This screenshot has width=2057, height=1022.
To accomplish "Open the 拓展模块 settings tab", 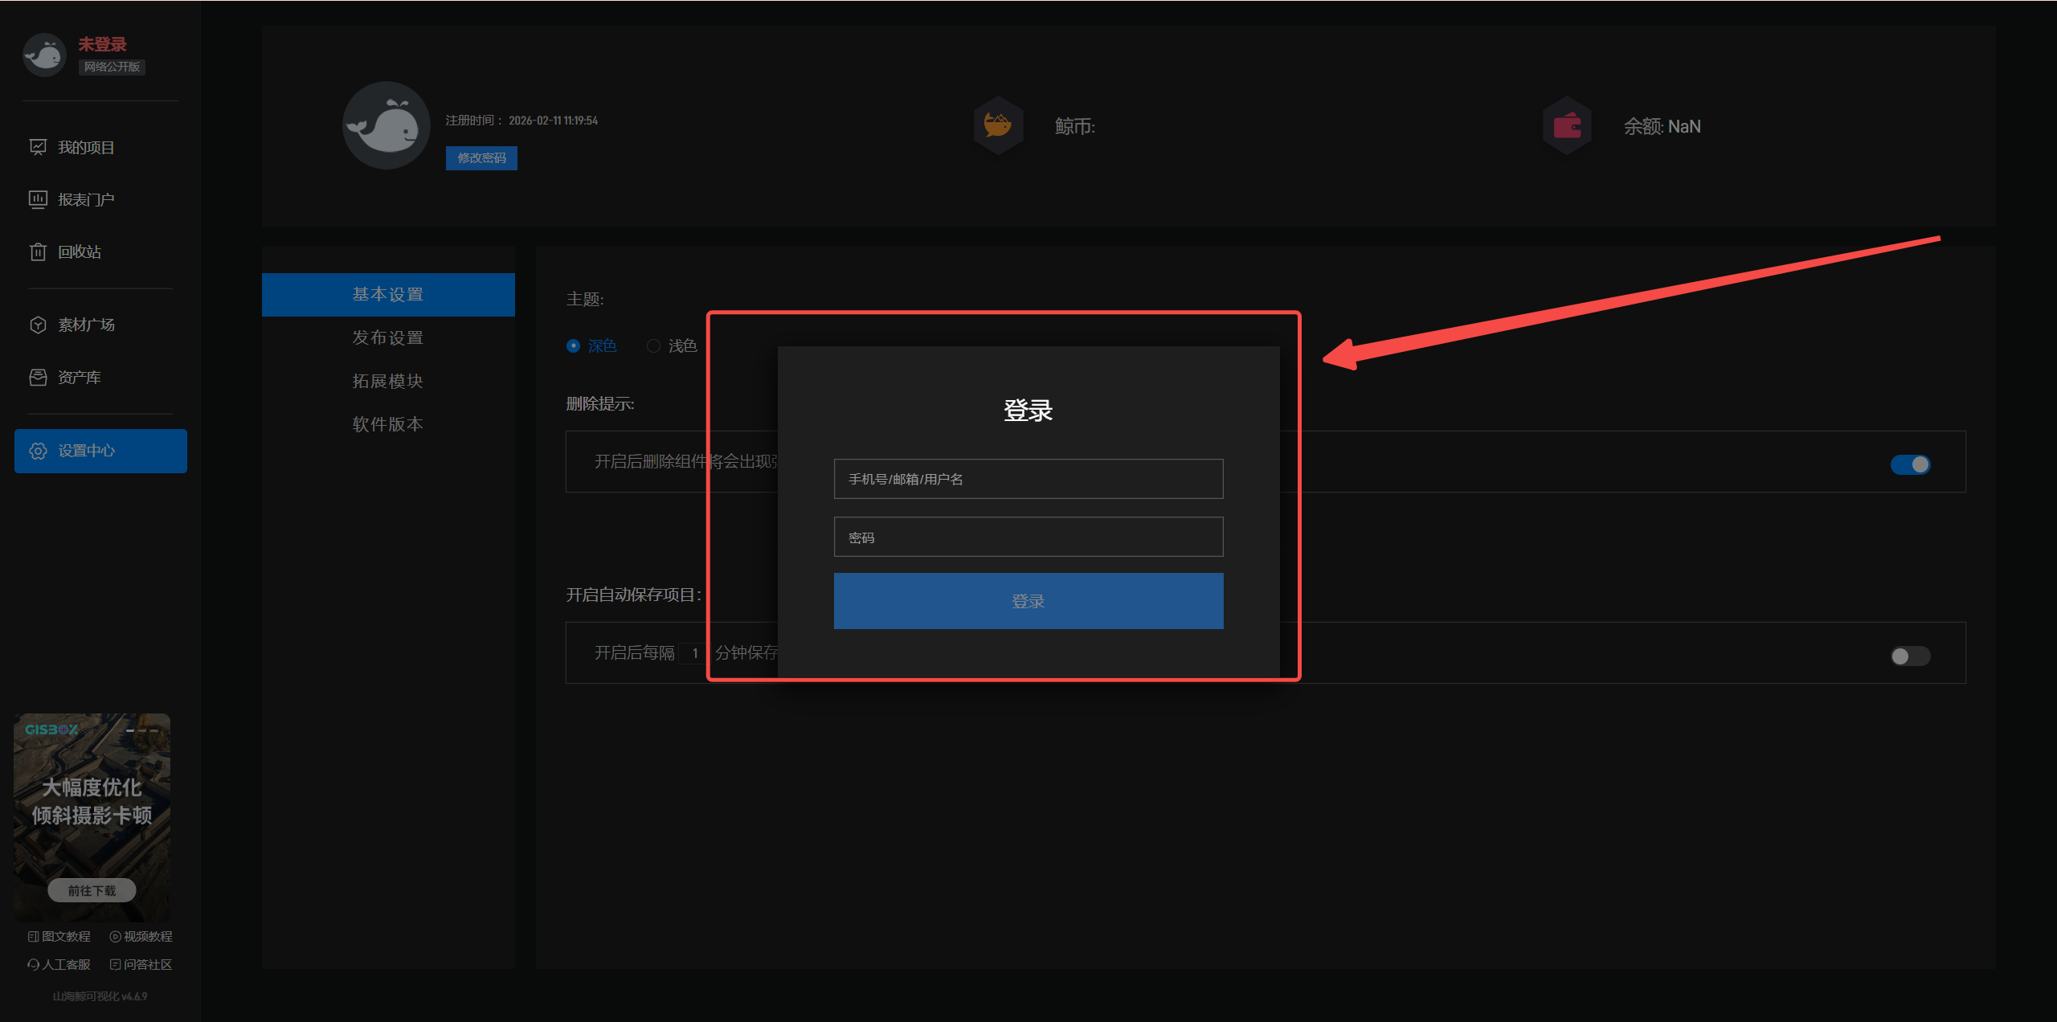I will pyautogui.click(x=387, y=381).
